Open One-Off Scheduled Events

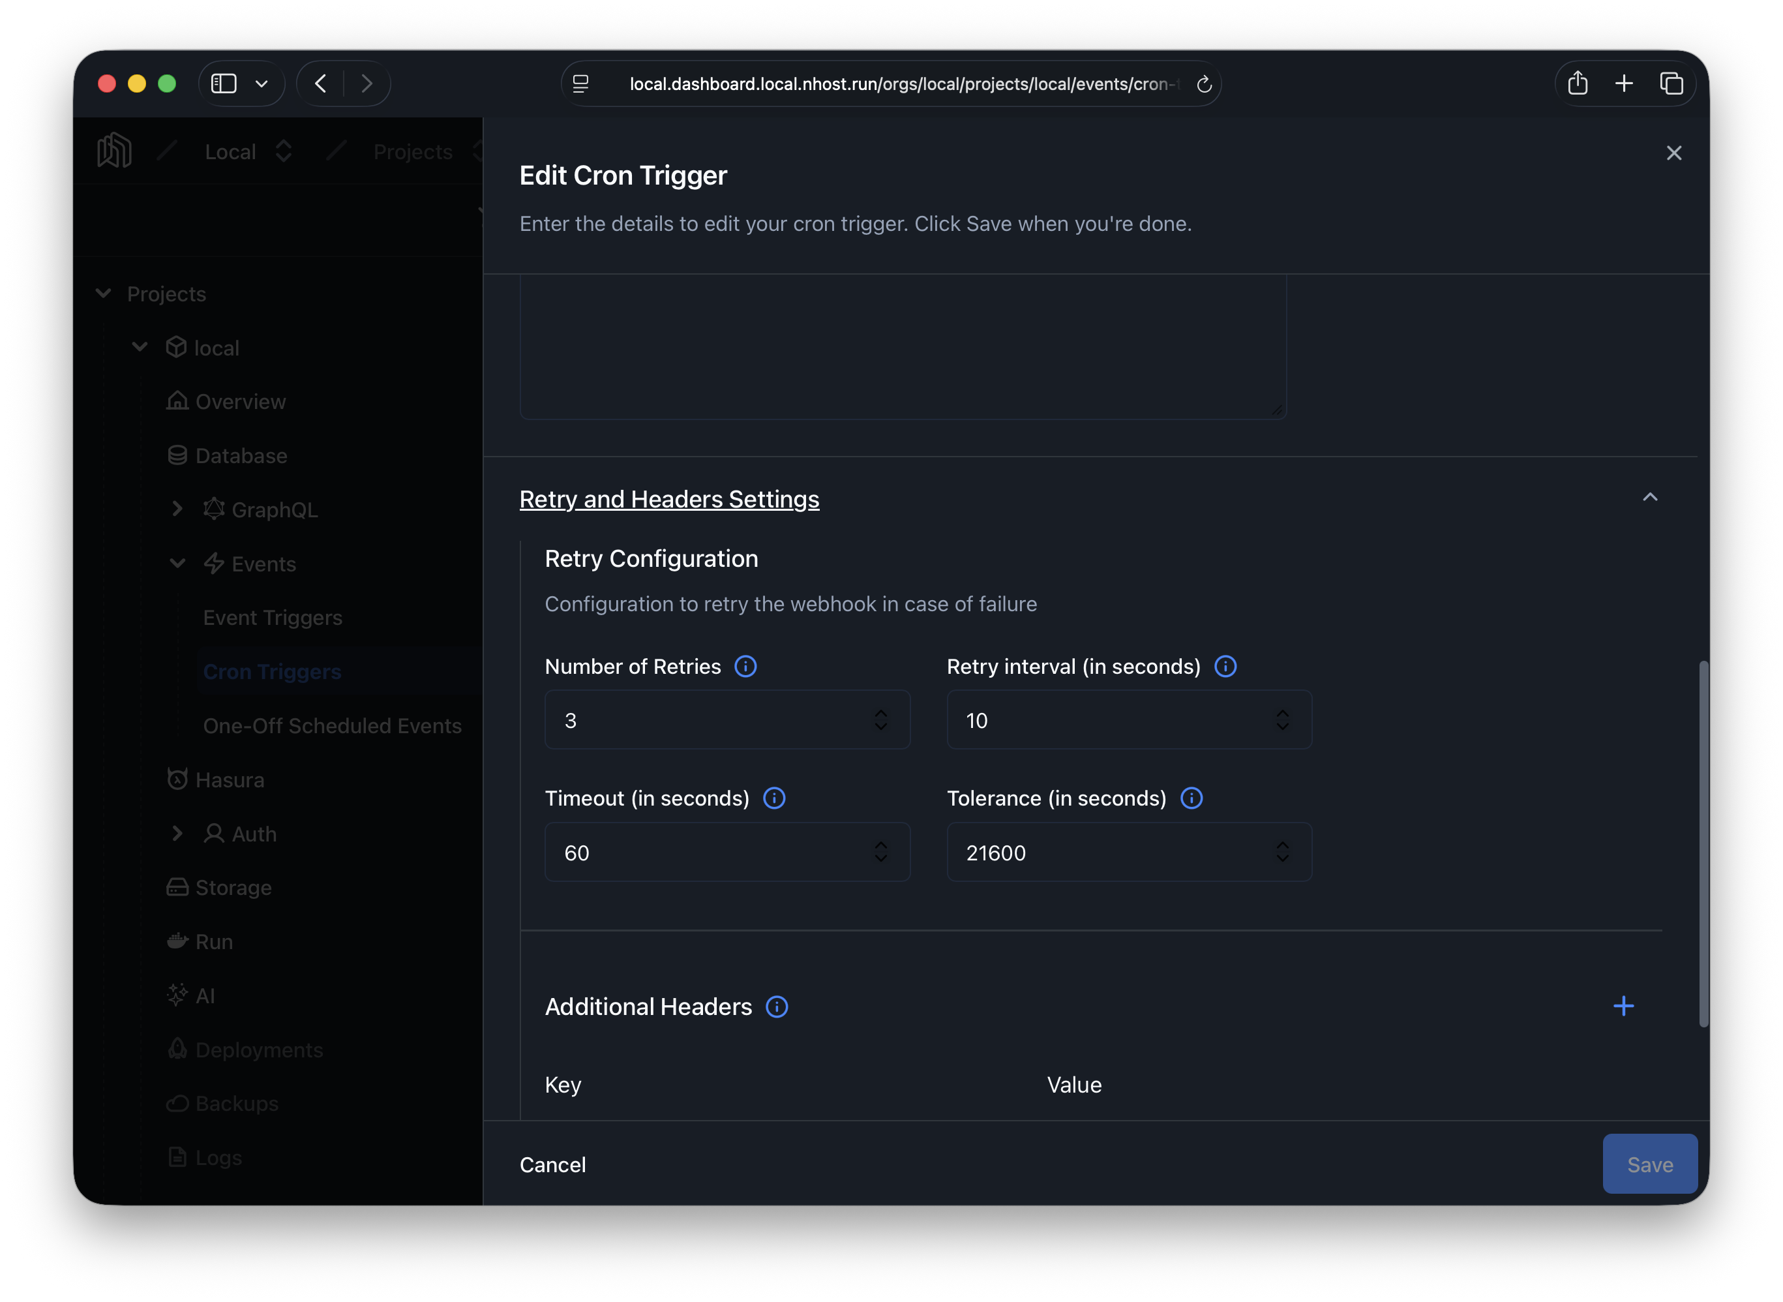(x=333, y=725)
